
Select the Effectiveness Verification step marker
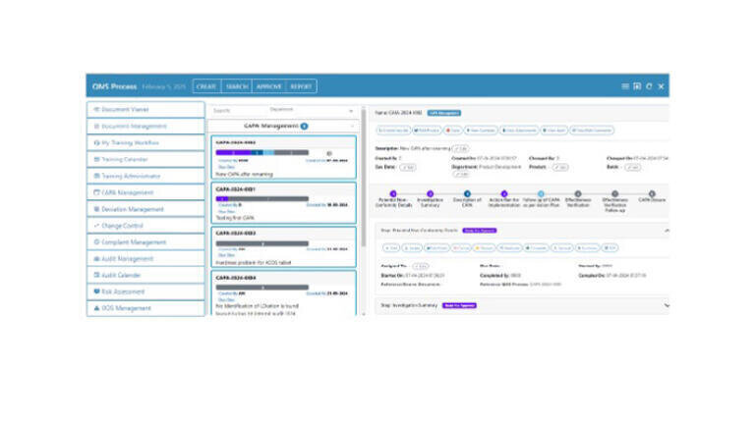[578, 194]
